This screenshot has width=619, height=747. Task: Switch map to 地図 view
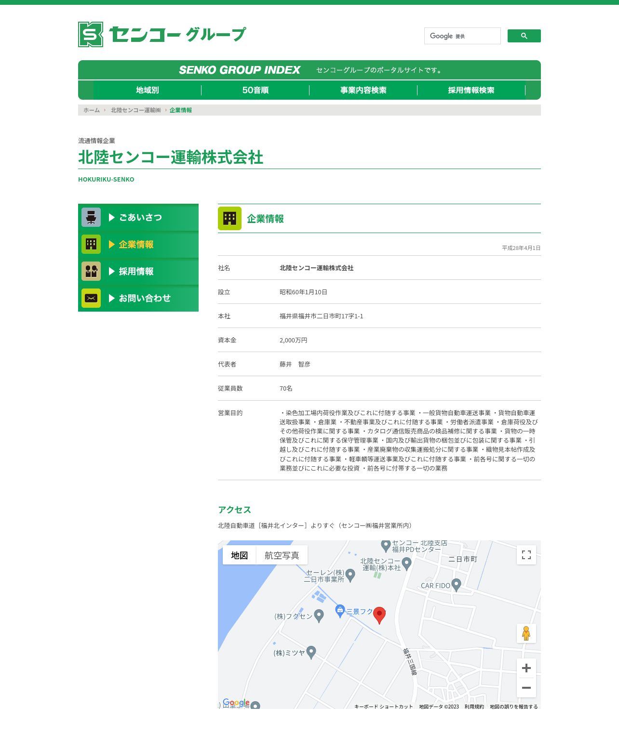click(240, 555)
